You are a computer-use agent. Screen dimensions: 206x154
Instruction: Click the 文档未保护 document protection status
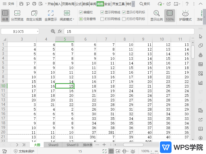(x=24, y=151)
